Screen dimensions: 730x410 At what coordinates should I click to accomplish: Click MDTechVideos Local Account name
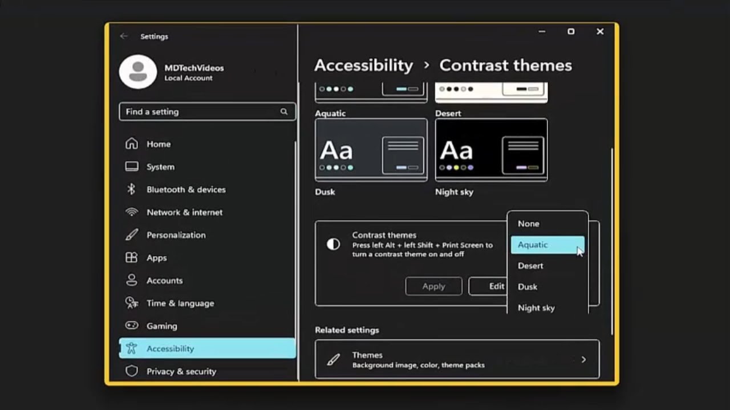(194, 72)
